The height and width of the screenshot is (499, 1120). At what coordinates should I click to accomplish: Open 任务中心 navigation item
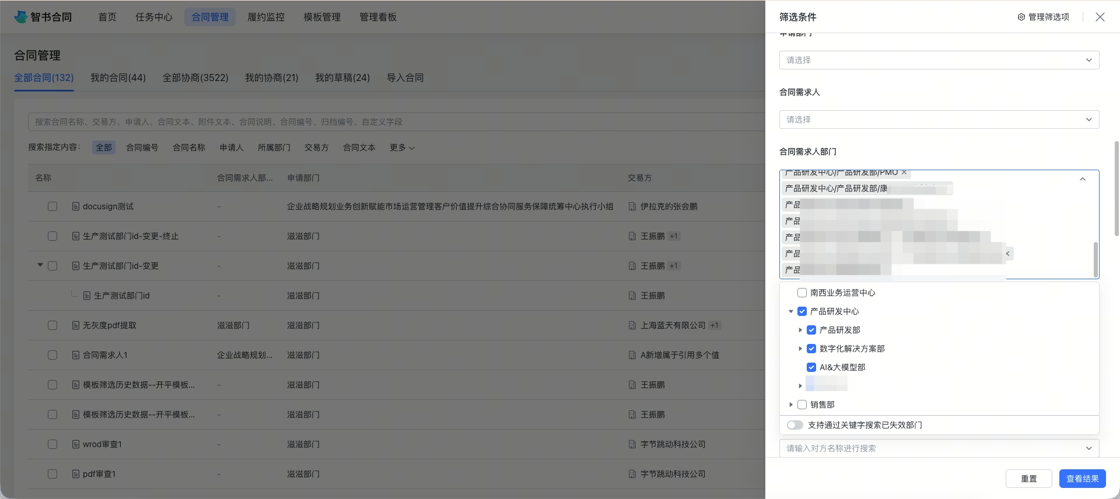coord(154,17)
